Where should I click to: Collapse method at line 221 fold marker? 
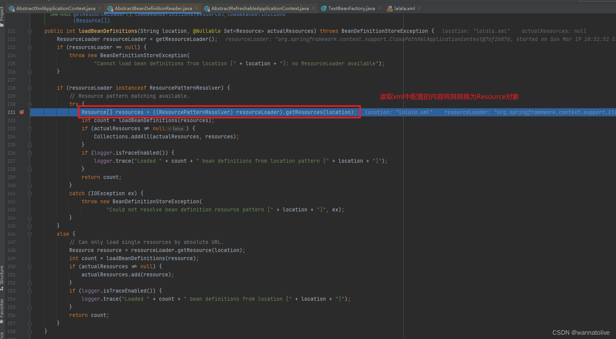pos(30,31)
